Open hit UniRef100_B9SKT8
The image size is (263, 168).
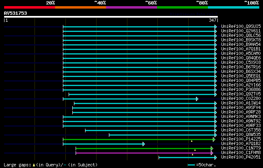pyautogui.click(x=241, y=40)
